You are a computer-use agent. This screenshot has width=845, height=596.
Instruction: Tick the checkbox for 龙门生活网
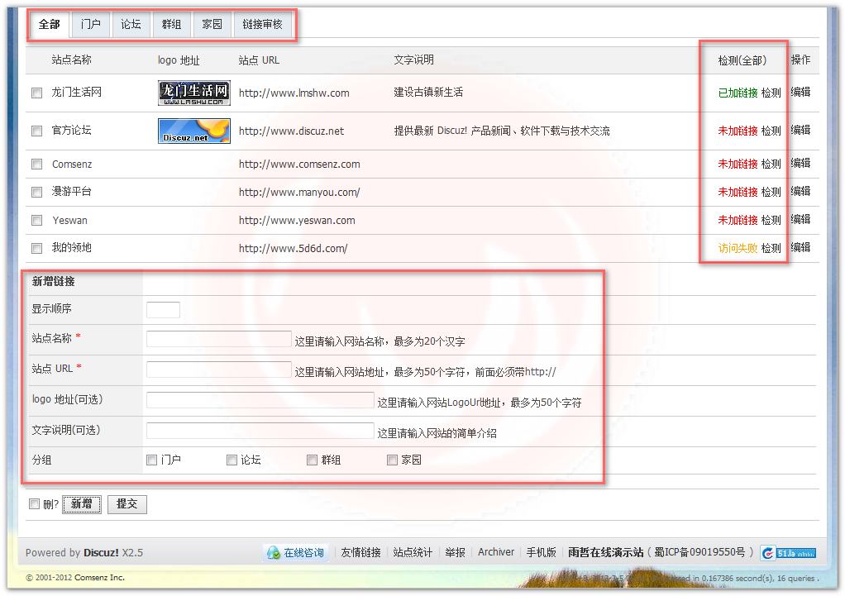(36, 93)
